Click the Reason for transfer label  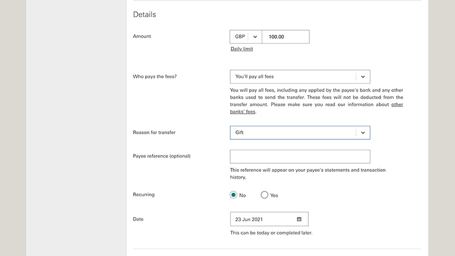154,133
